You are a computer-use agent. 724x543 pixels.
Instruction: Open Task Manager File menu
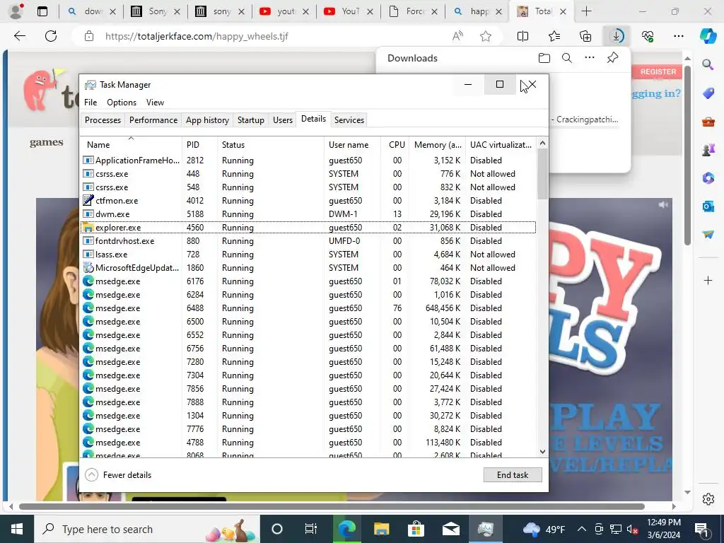[90, 103]
